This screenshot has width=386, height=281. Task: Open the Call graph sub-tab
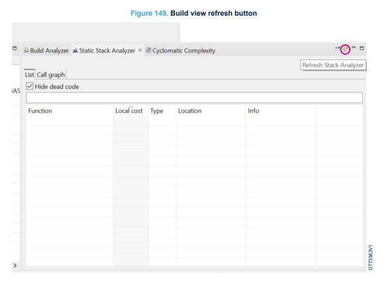click(x=51, y=75)
